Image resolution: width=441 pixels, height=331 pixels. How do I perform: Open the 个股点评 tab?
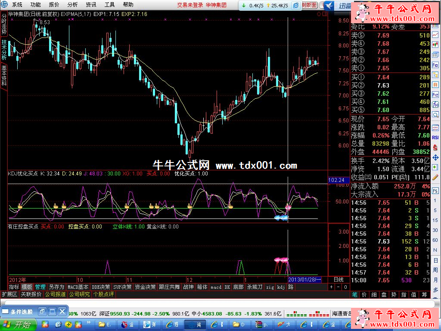(x=103, y=294)
